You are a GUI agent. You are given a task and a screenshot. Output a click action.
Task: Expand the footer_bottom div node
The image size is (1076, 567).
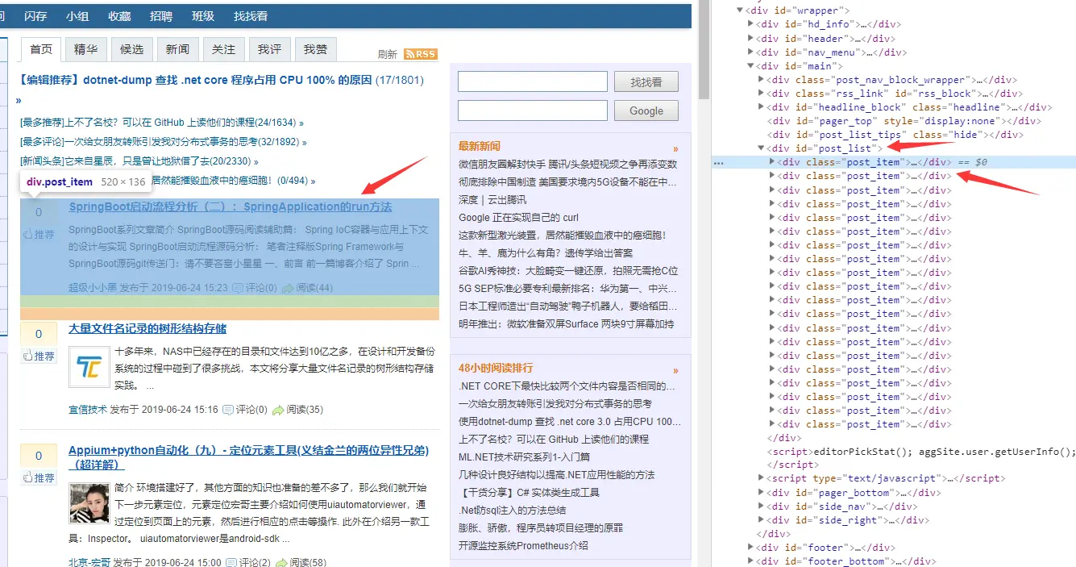(750, 561)
